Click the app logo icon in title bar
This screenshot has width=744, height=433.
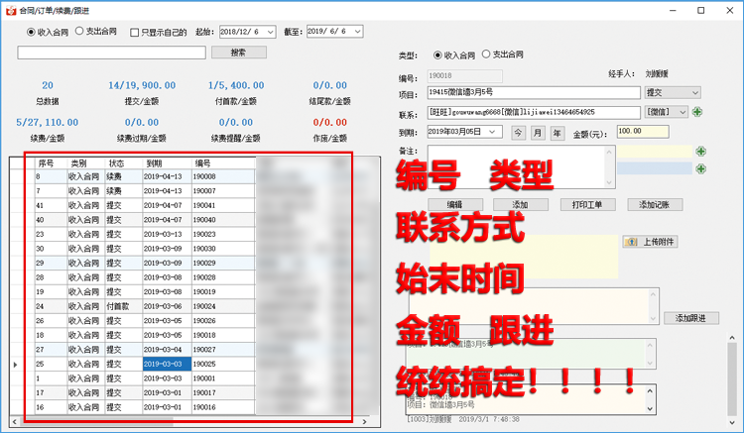9,10
